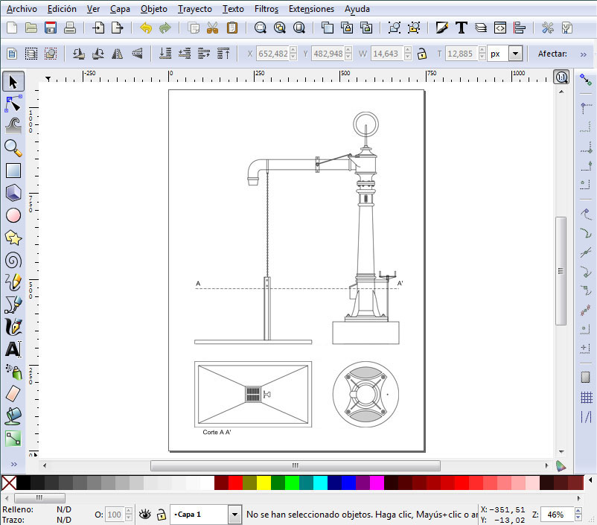Open the px units dropdown

pyautogui.click(x=515, y=54)
